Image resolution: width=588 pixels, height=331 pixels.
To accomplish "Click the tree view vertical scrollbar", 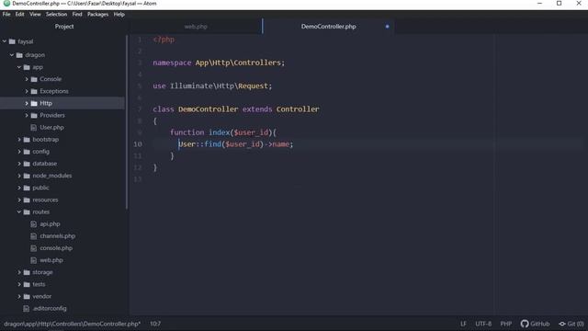I will [x=127, y=122].
